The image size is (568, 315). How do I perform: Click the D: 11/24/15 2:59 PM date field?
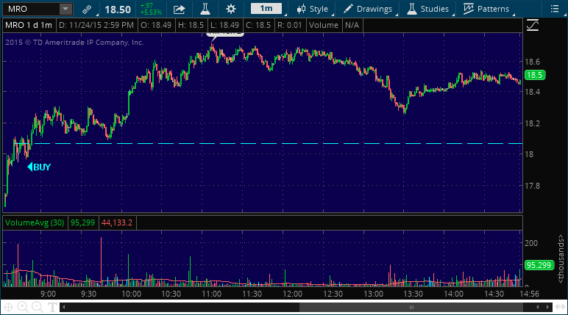click(96, 25)
